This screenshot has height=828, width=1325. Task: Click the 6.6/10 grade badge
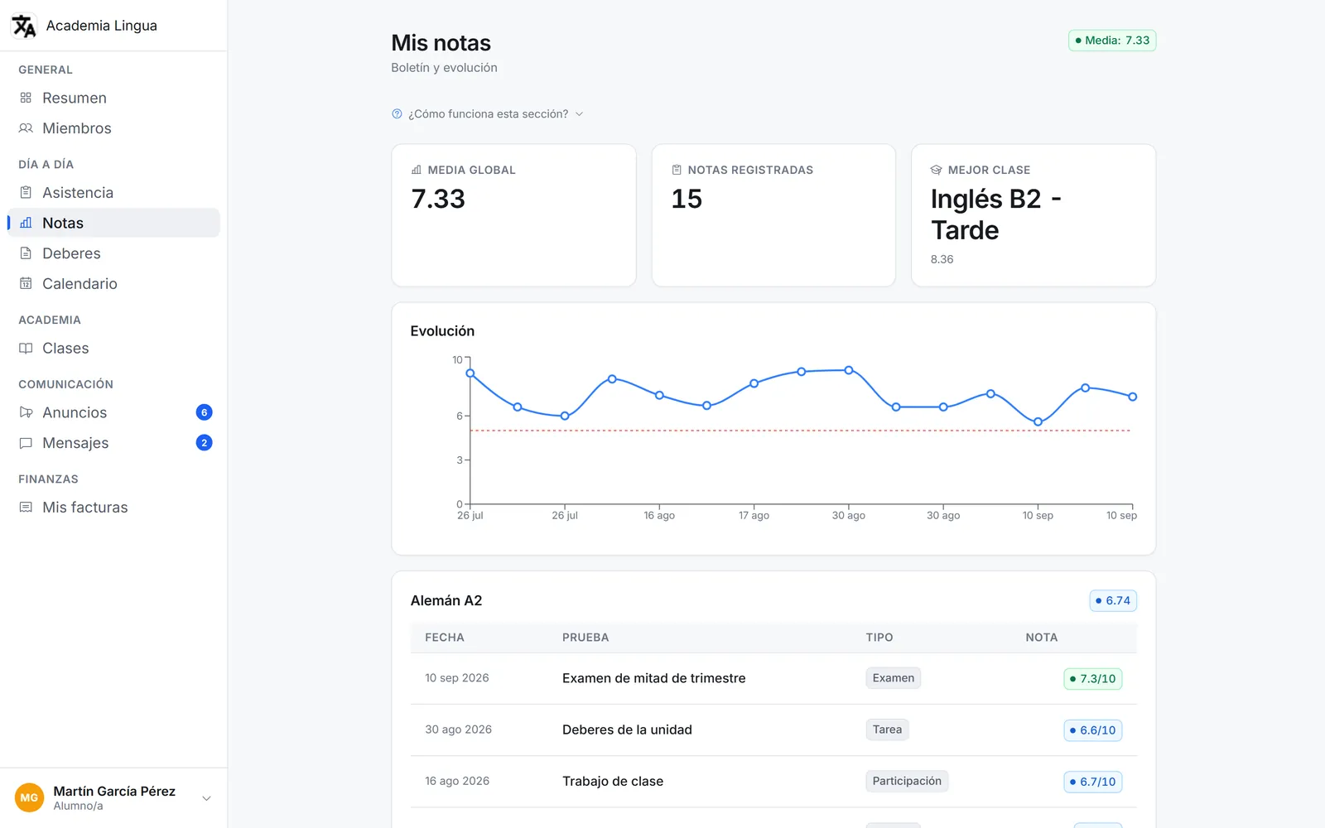point(1093,730)
